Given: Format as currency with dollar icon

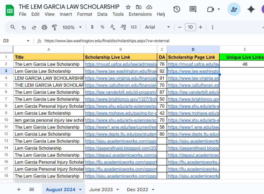Looking at the screenshot, I should tap(92, 27).
